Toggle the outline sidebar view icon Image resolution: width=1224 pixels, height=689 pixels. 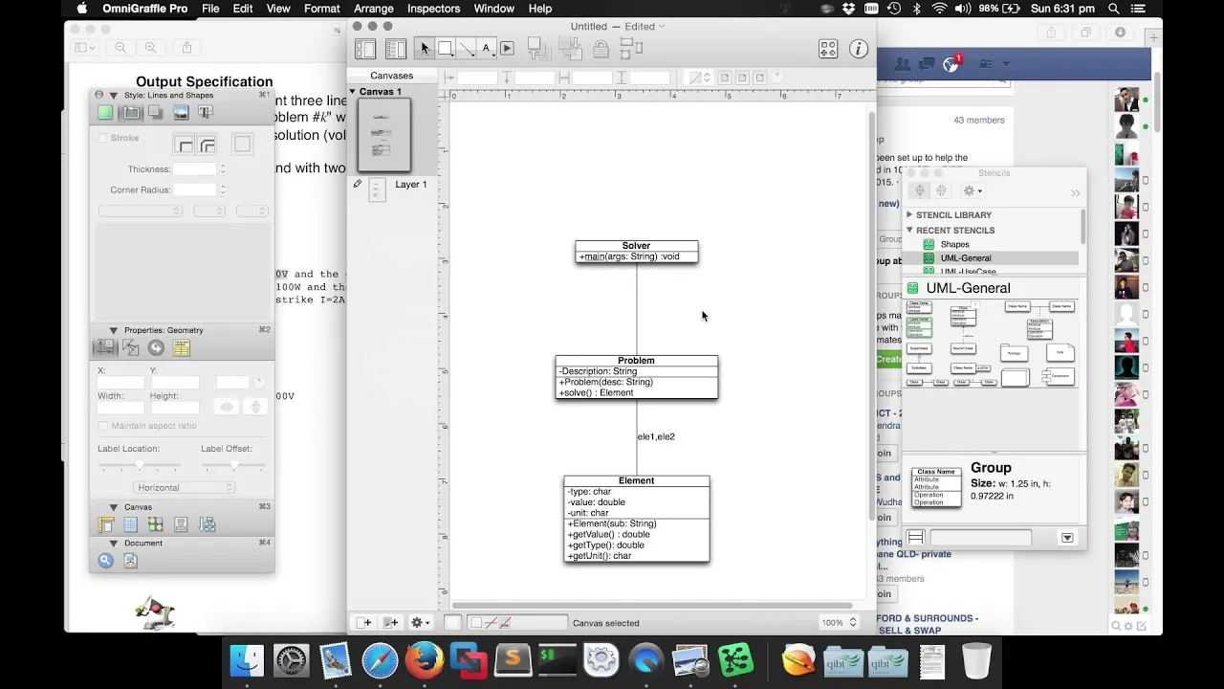tap(396, 49)
